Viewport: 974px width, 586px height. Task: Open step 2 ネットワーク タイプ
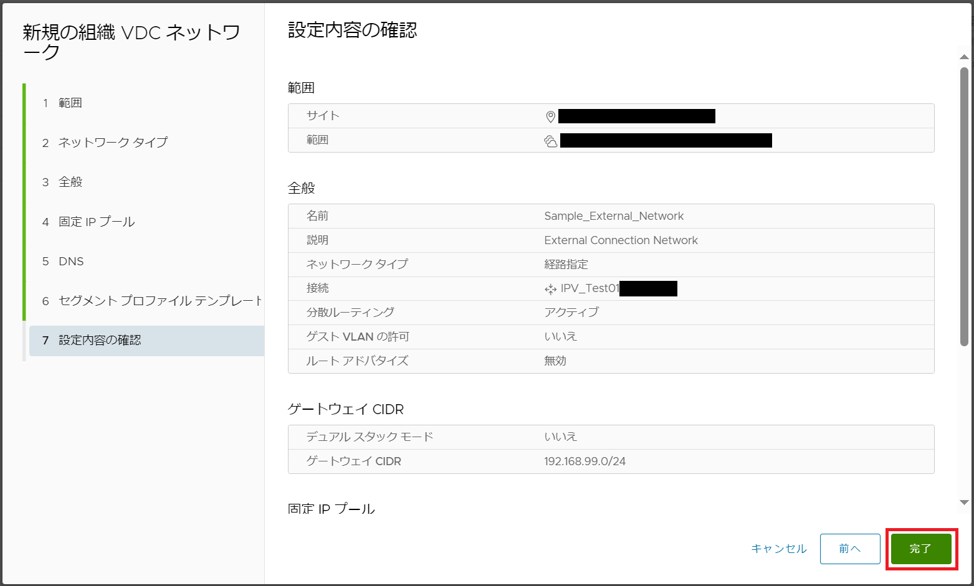coord(113,143)
